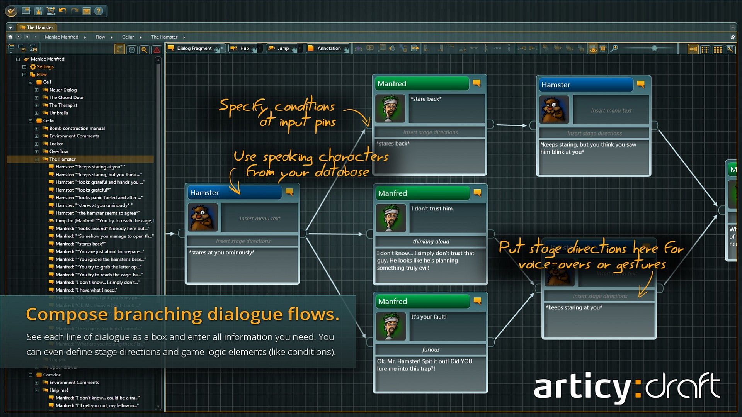This screenshot has width=742, height=417.
Task: Toggle grid visibility eye icon
Action: 592,49
